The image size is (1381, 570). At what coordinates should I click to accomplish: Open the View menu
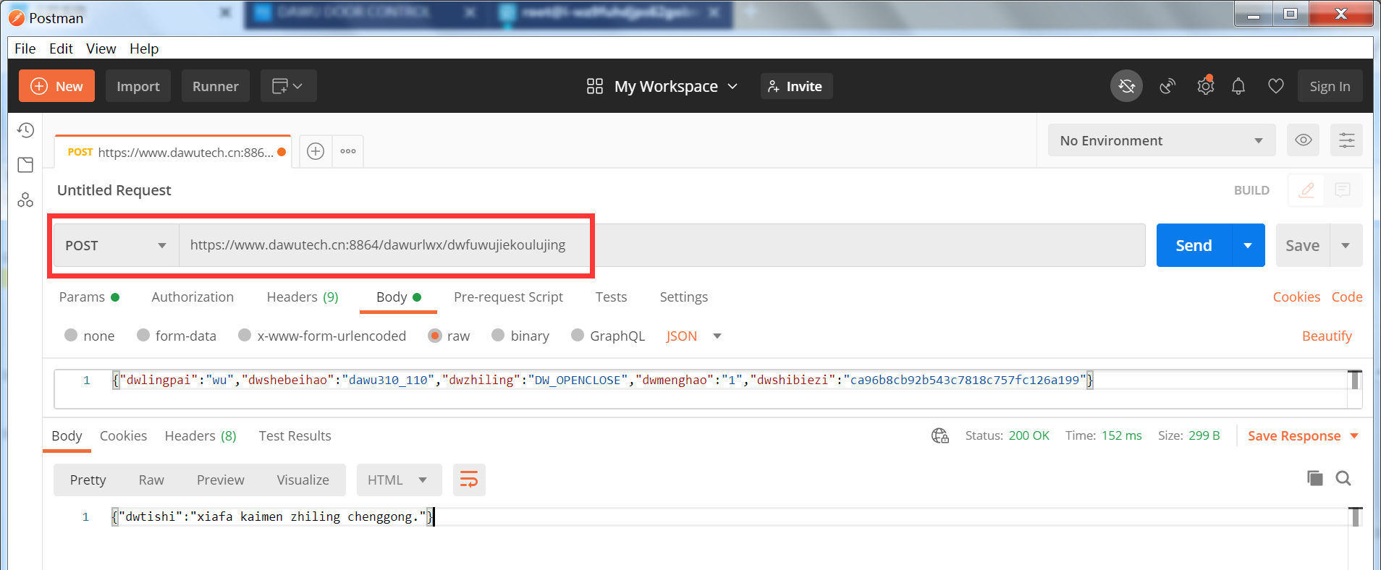tap(101, 48)
